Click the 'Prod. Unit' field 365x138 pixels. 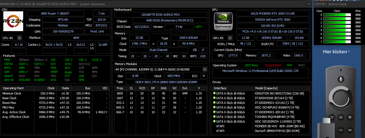98,31
